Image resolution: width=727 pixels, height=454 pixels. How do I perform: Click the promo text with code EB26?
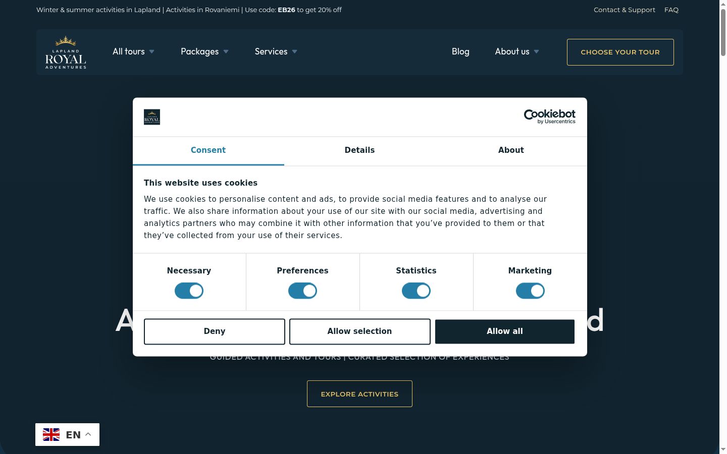[189, 10]
